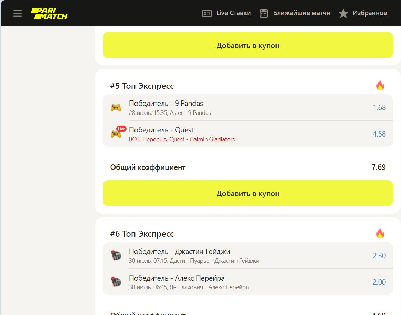The image size is (401, 315).
Task: Click #5 Топ Экспресс heading
Action: 142,86
